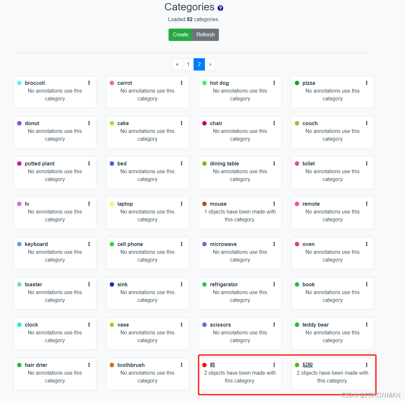Open the keyboard category options menu

(x=89, y=244)
